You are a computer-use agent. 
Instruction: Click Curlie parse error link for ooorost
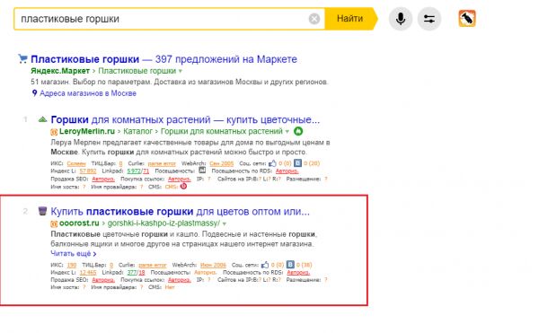point(153,265)
